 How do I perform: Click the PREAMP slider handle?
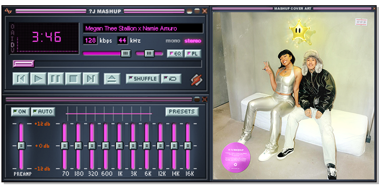pos(21,146)
